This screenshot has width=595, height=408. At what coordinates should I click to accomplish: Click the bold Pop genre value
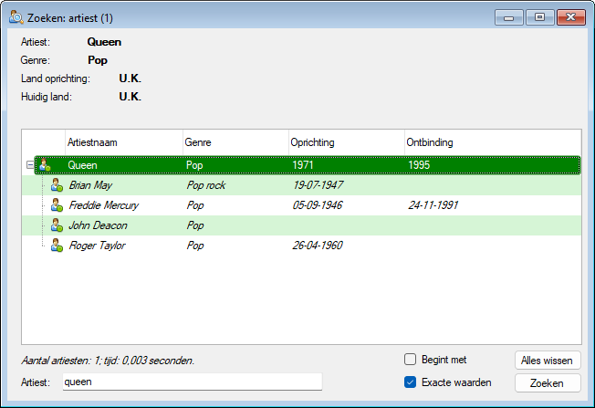[x=98, y=60]
